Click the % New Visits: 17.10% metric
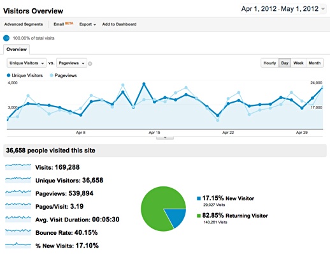Viewport: 330px width, 254px height. (67, 246)
